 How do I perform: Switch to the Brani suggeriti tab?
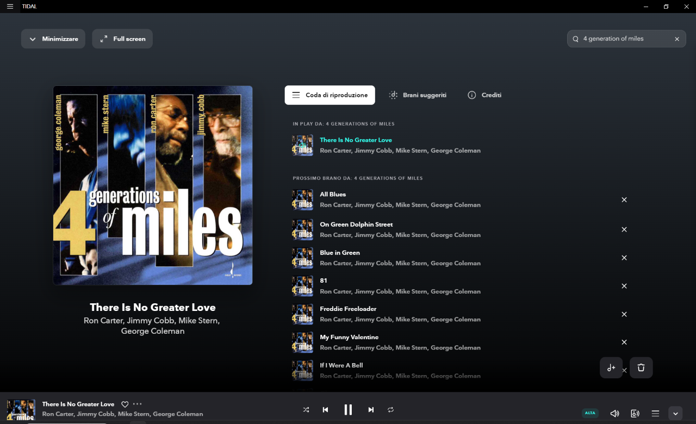[418, 95]
